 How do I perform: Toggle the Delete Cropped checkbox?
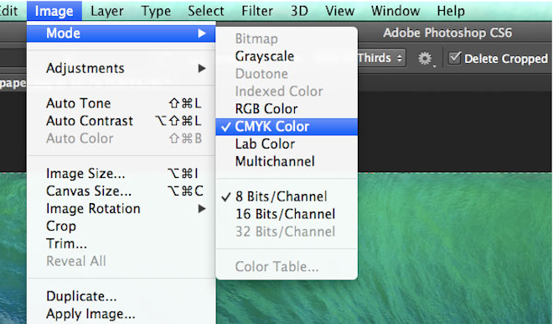click(455, 58)
